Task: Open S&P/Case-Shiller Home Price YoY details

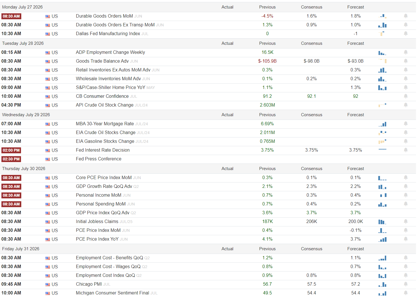Action: click(x=110, y=88)
